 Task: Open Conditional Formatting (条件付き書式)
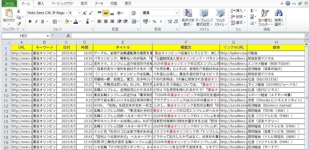(188, 18)
